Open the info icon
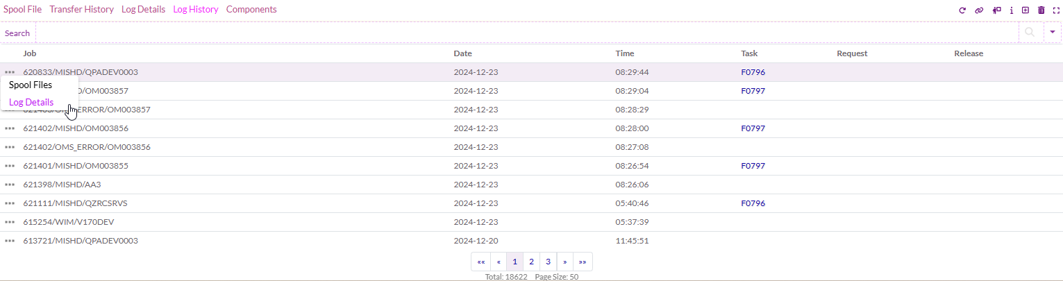 click(1012, 10)
